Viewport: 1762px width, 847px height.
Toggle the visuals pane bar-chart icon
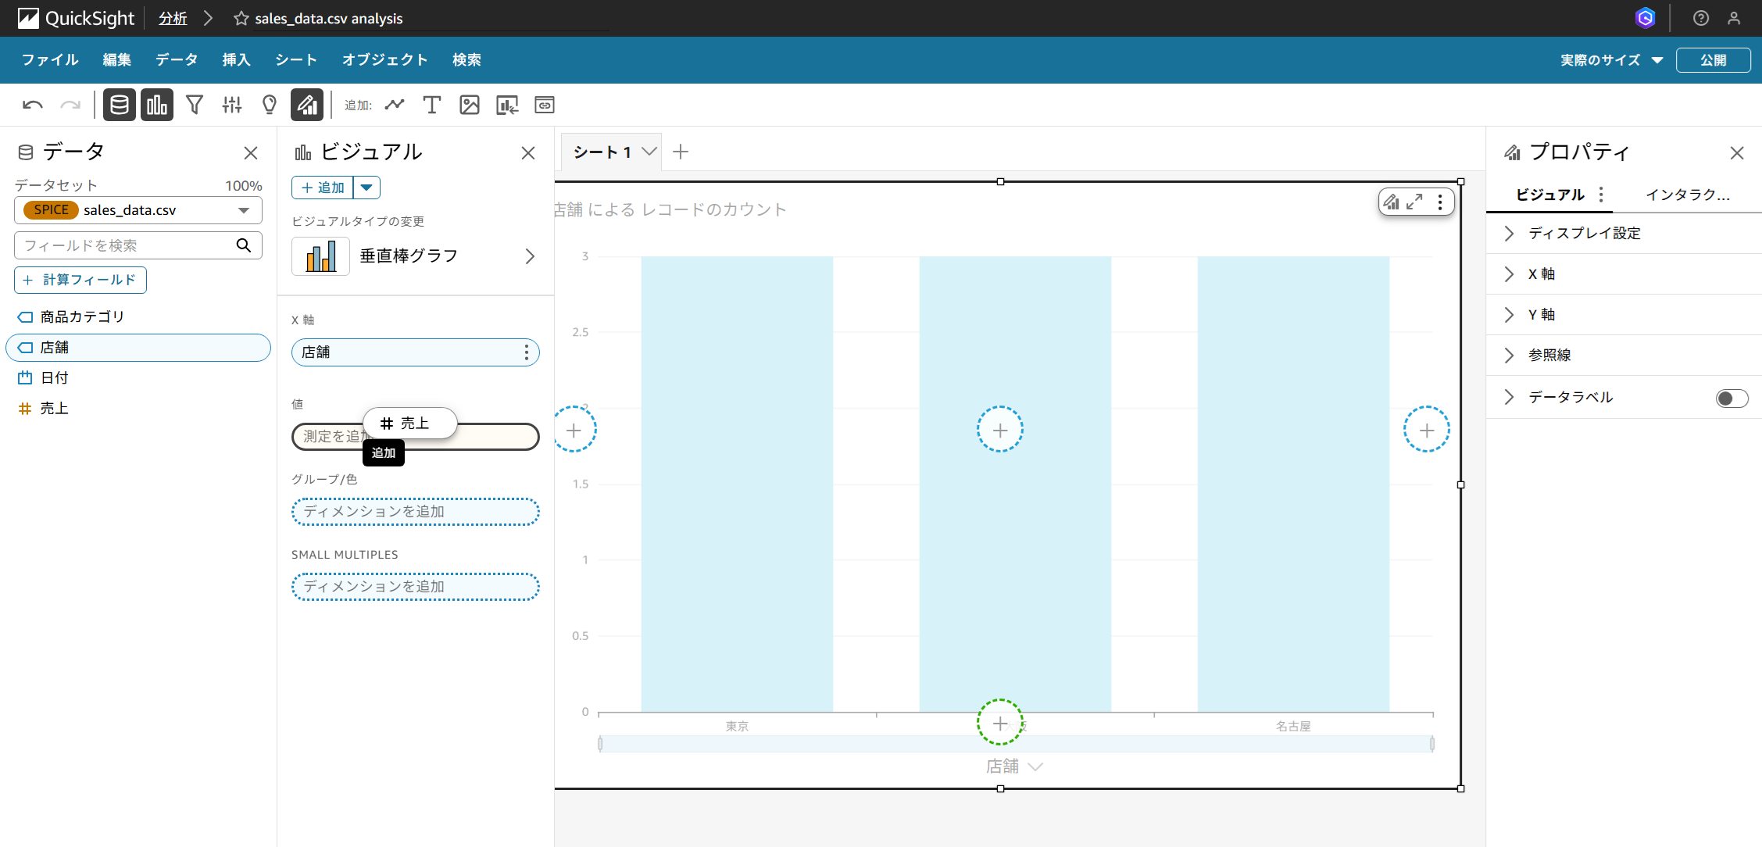157,105
